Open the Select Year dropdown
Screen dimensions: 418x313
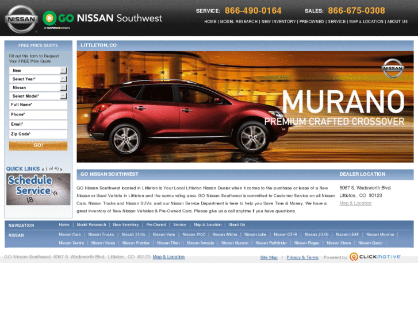(x=38, y=79)
